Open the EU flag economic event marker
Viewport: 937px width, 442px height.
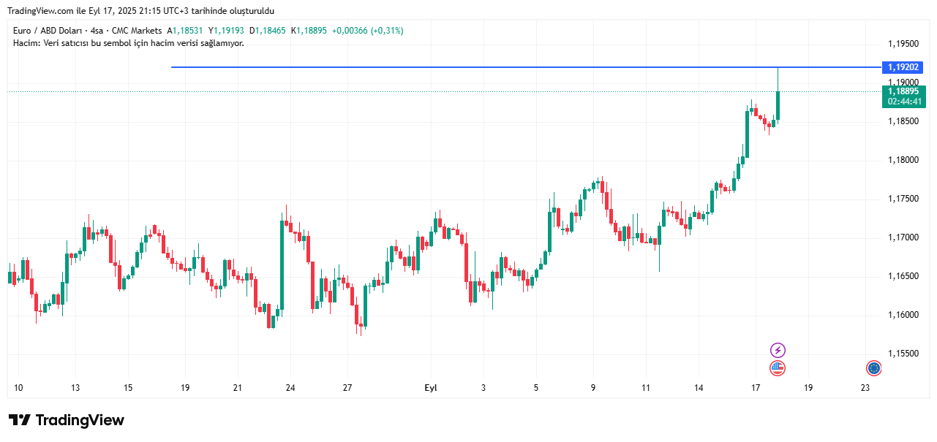coord(873,368)
